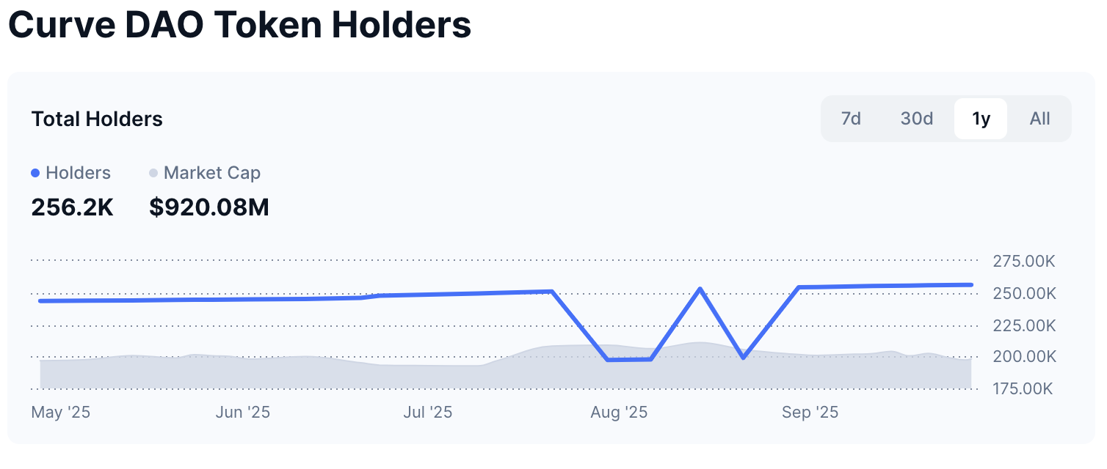Click the 250.00K y-axis label
The image size is (1107, 469).
[1024, 294]
